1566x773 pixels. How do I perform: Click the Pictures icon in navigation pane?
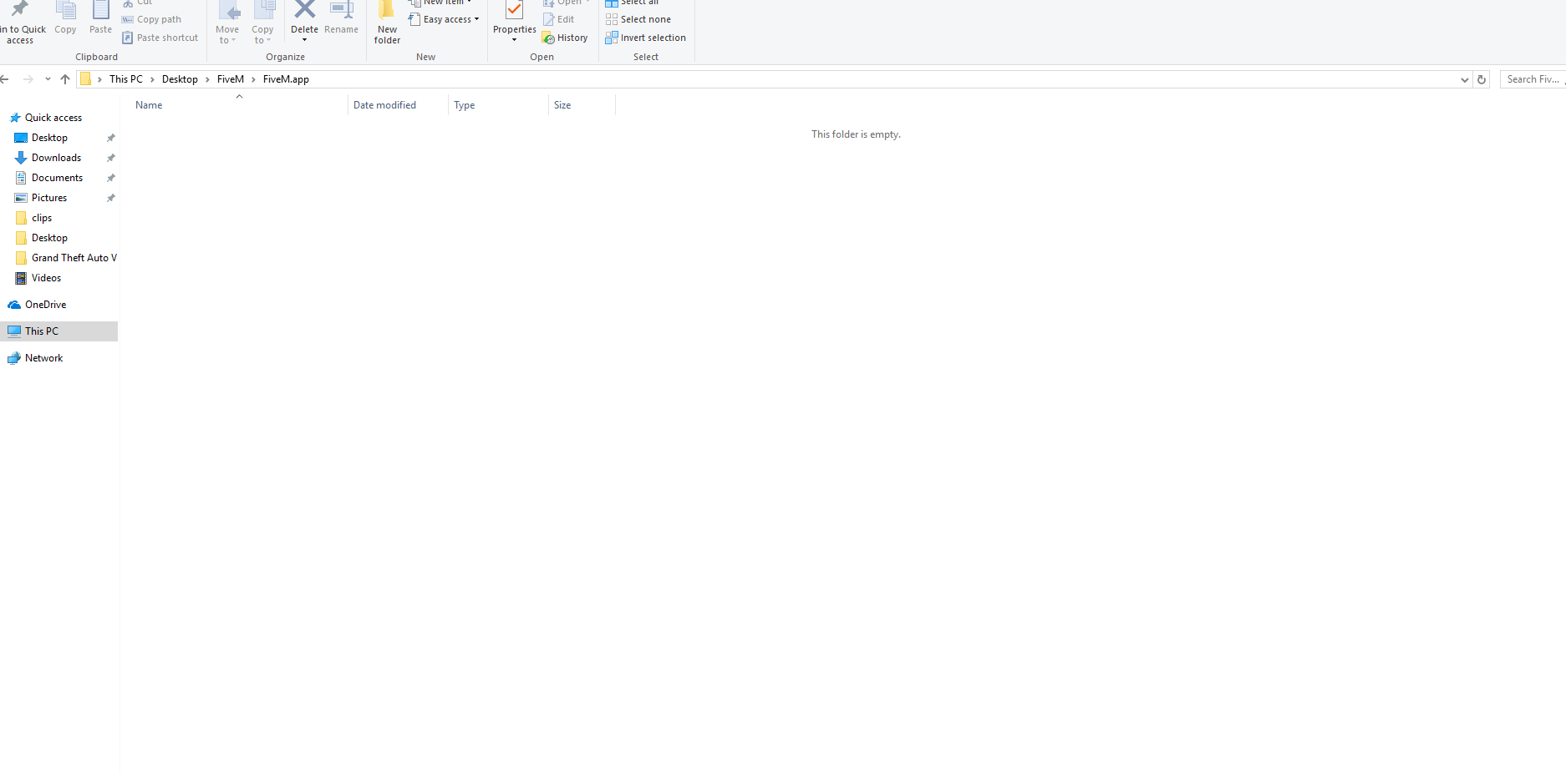pos(21,198)
